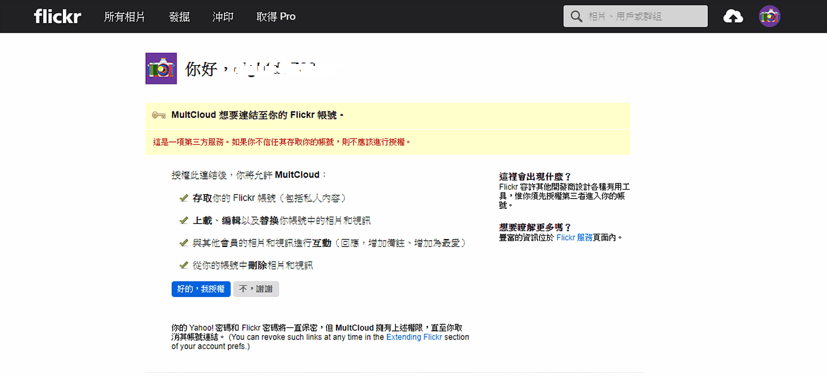Click the 你好 greeting heading

251,69
